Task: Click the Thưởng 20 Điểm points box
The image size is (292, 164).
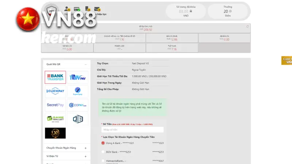Action: pos(228,11)
